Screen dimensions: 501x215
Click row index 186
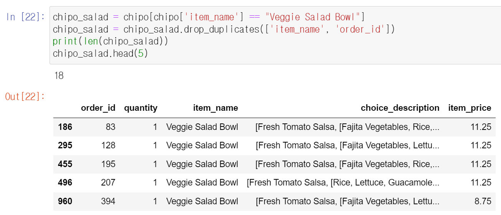(65, 127)
